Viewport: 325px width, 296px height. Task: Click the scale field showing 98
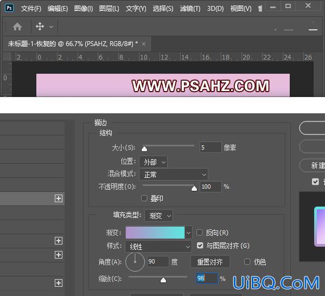tap(207, 278)
